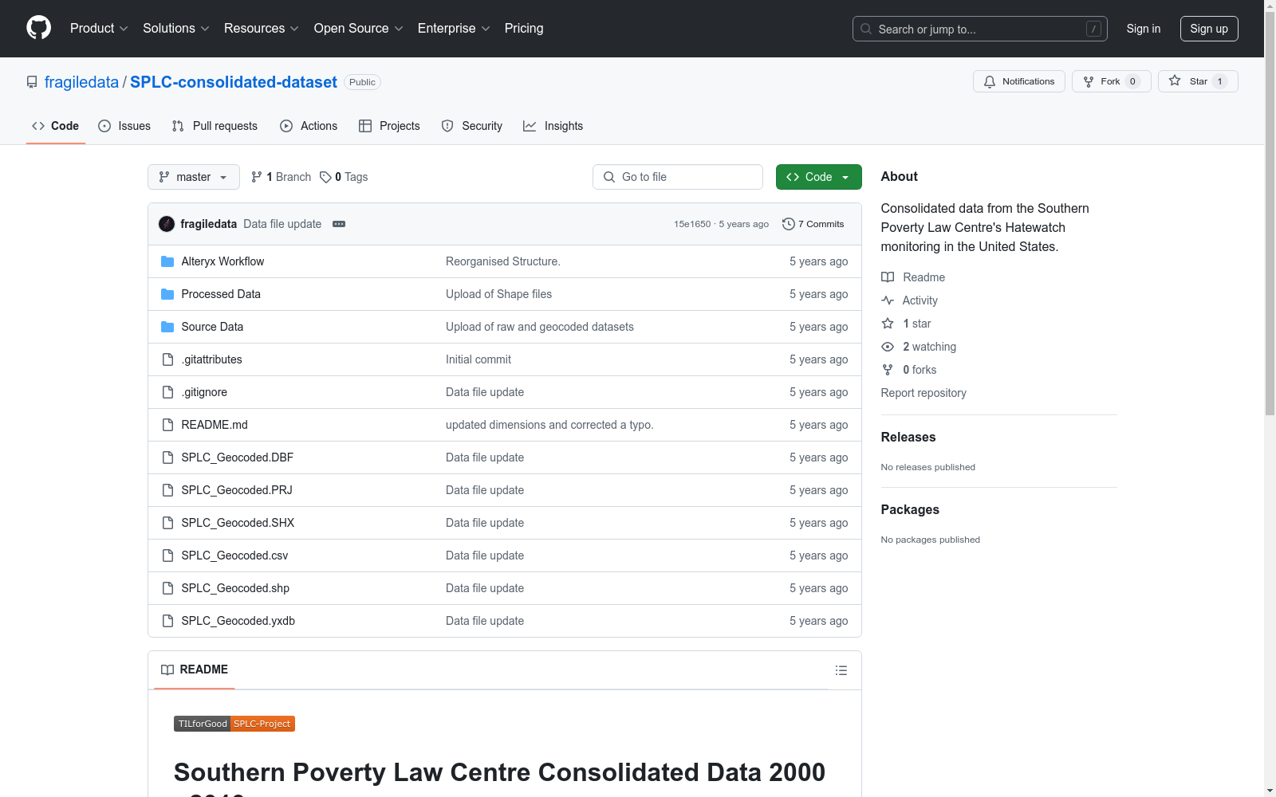
Task: Click the README.md file icon
Action: (167, 425)
